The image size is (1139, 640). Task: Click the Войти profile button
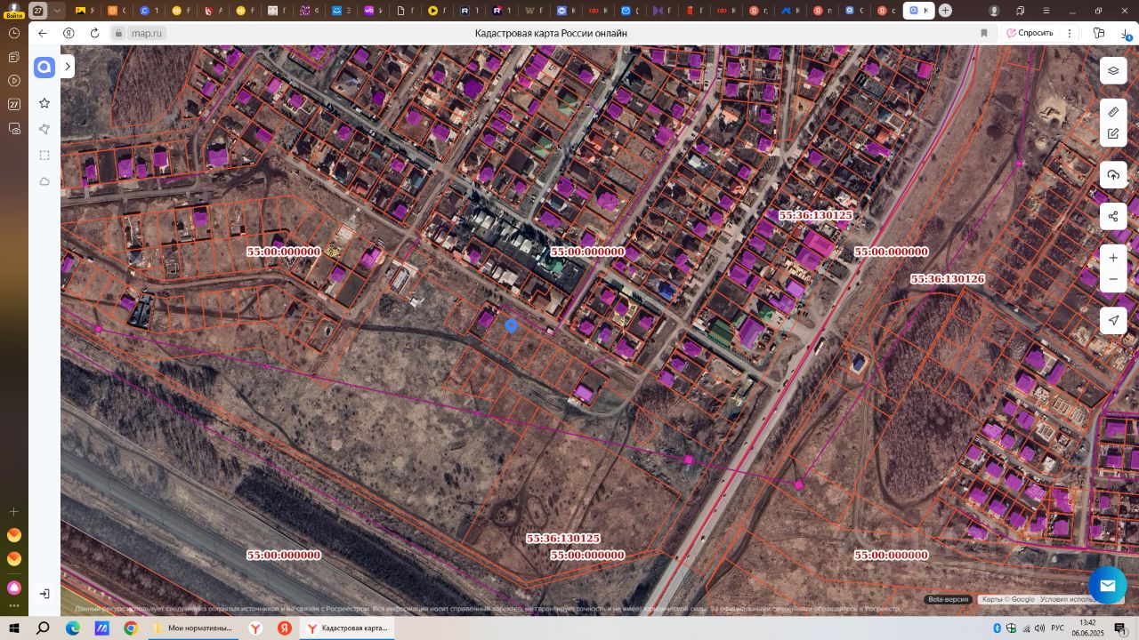[x=13, y=11]
